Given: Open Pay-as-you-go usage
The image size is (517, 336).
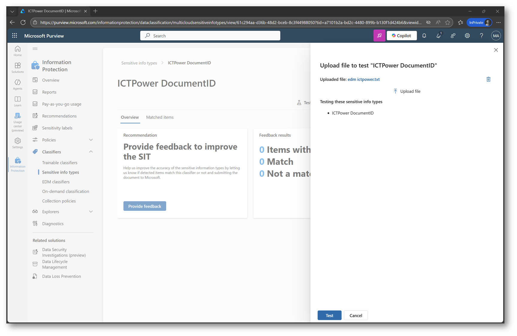Looking at the screenshot, I should point(62,104).
